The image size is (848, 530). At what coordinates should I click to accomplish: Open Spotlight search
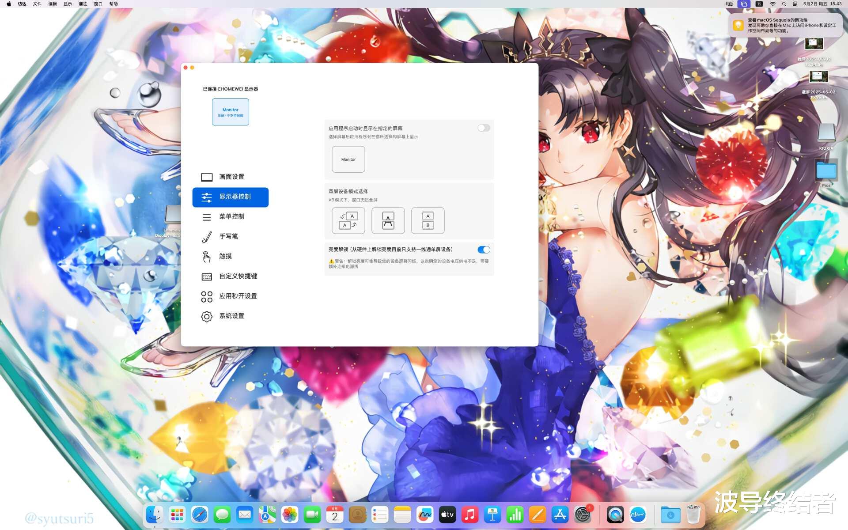pos(784,4)
